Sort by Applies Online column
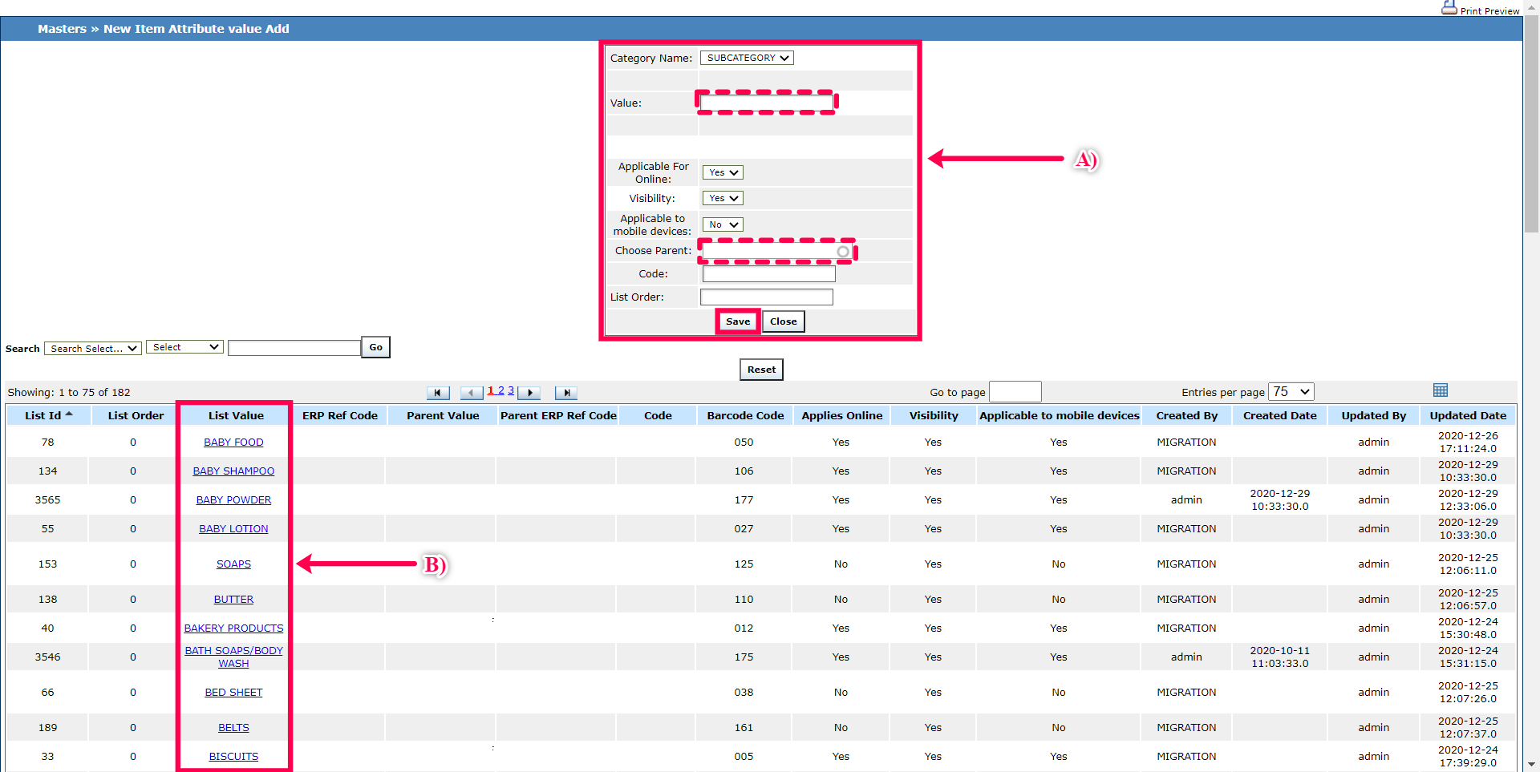Image resolution: width=1540 pixels, height=772 pixels. (x=842, y=415)
